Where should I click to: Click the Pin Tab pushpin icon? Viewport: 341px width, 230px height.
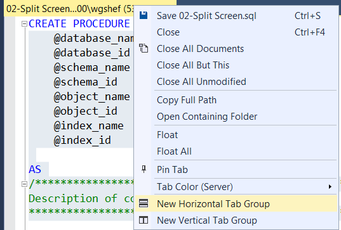click(144, 169)
